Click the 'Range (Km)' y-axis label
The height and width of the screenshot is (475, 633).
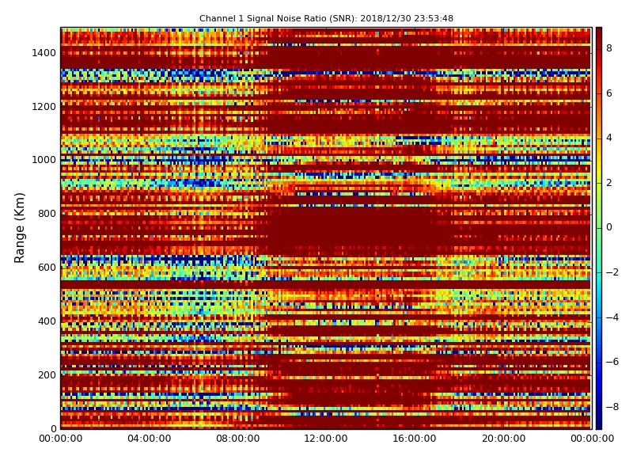click(19, 228)
